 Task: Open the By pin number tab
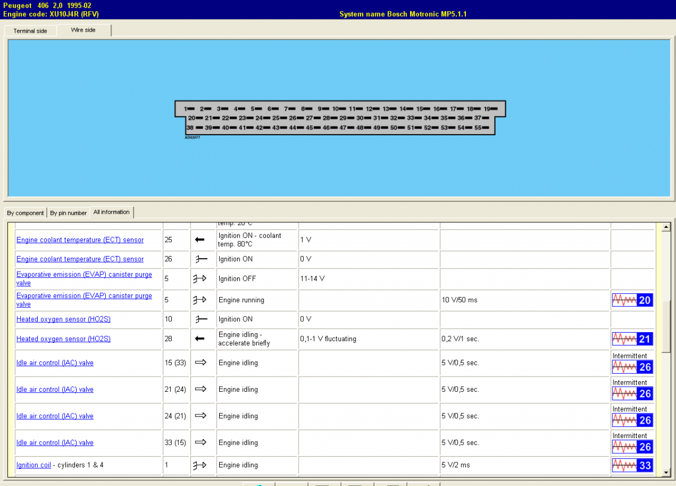click(68, 213)
